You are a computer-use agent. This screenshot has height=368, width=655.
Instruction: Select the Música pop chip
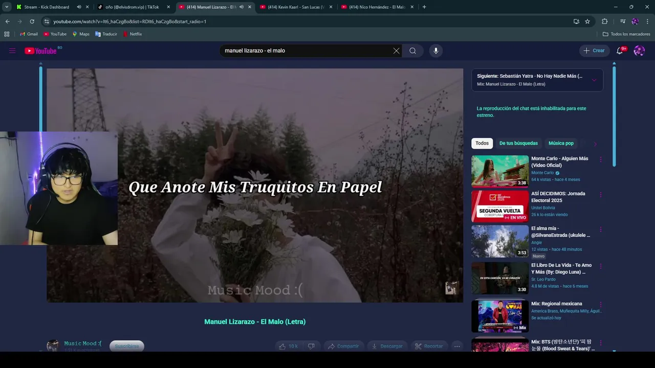pyautogui.click(x=561, y=143)
